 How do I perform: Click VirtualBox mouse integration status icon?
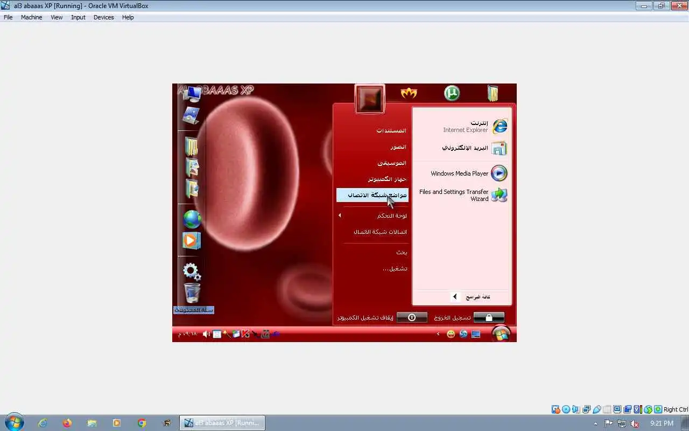[x=648, y=409]
